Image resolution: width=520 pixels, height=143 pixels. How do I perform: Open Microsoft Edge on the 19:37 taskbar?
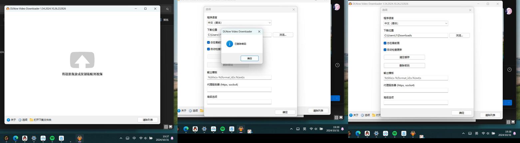pos(16,138)
